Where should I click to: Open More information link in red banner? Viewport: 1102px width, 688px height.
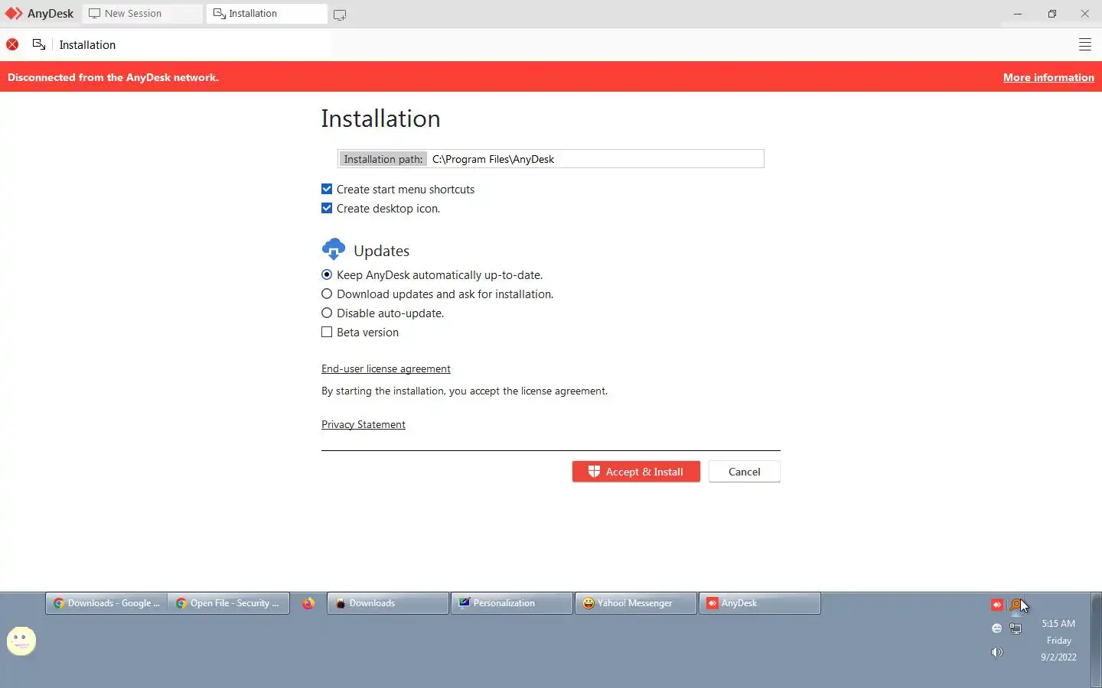1048,77
